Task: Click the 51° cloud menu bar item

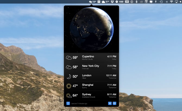Action: tap(105, 2)
